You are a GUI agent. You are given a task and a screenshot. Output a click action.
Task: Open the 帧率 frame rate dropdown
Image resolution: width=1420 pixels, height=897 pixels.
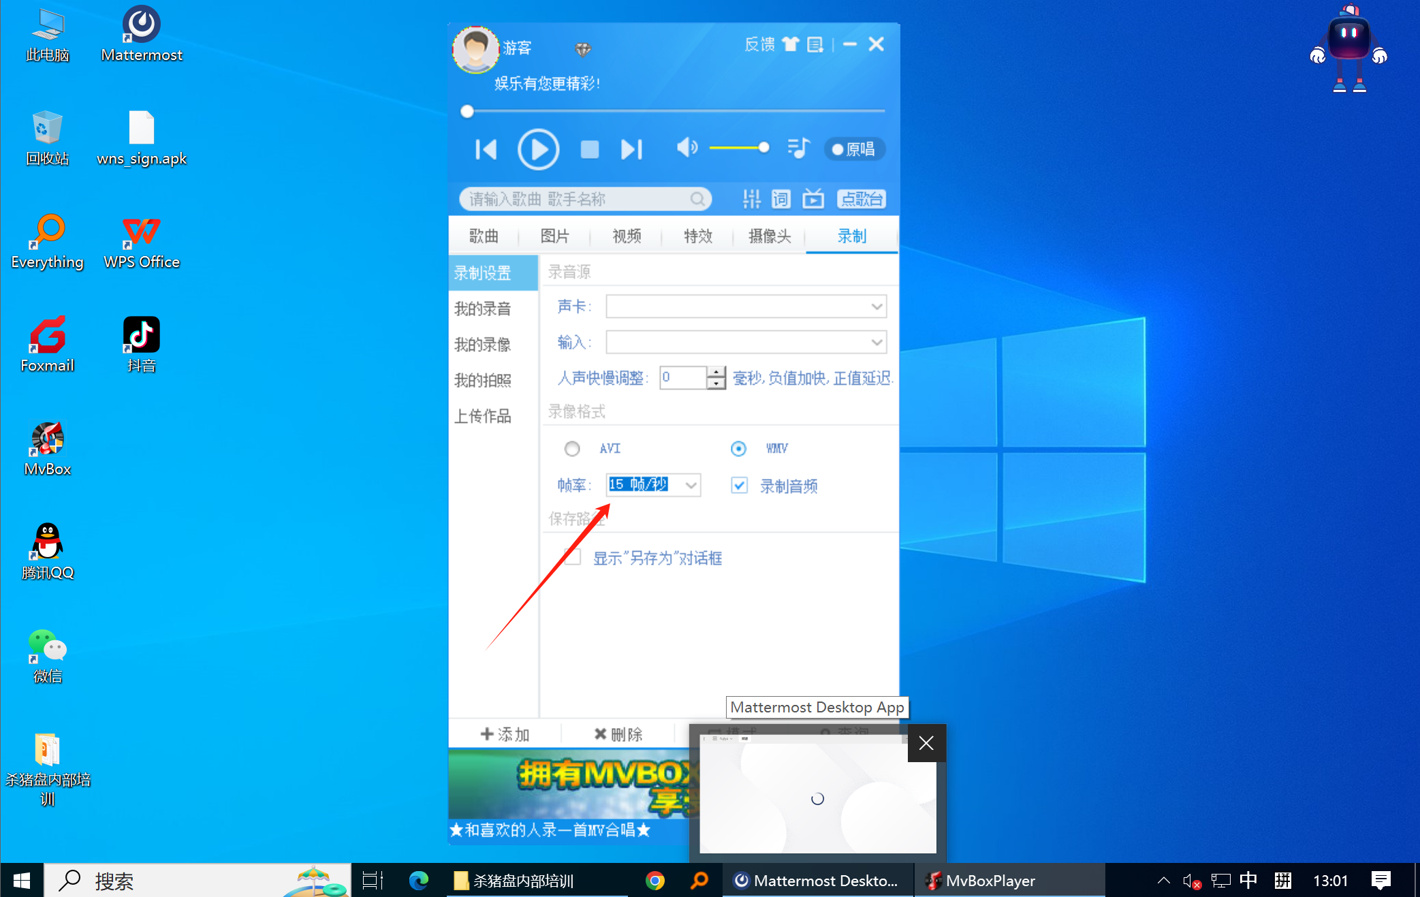(691, 486)
